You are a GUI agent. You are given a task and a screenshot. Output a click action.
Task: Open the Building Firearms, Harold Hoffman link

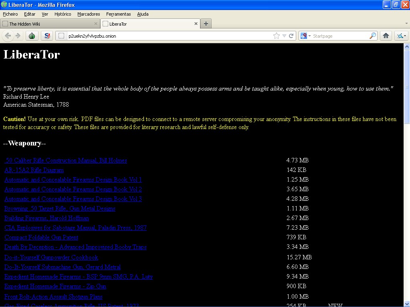(x=46, y=218)
